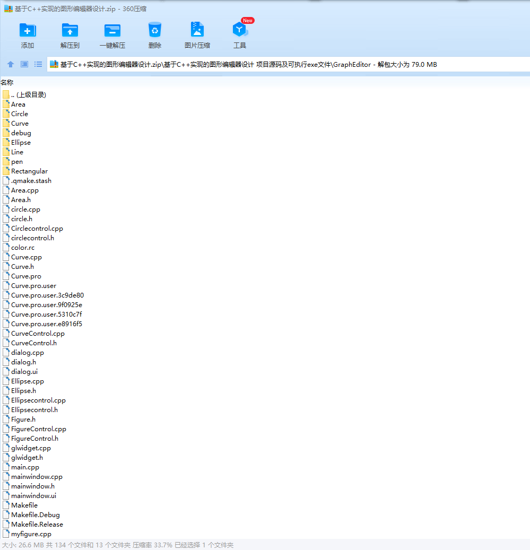The width and height of the screenshot is (530, 550).
Task: Select the circle.cpp file
Action: point(21,209)
